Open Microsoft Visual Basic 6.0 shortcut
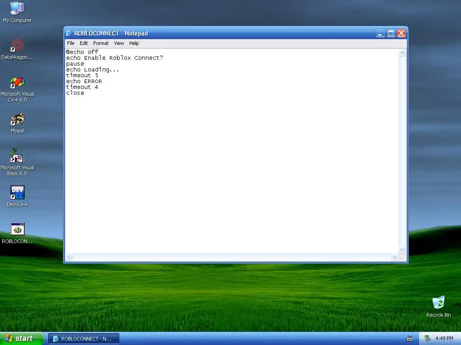 [17, 162]
